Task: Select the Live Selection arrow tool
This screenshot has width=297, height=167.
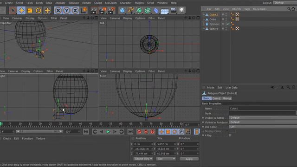Action: tap(13, 10)
